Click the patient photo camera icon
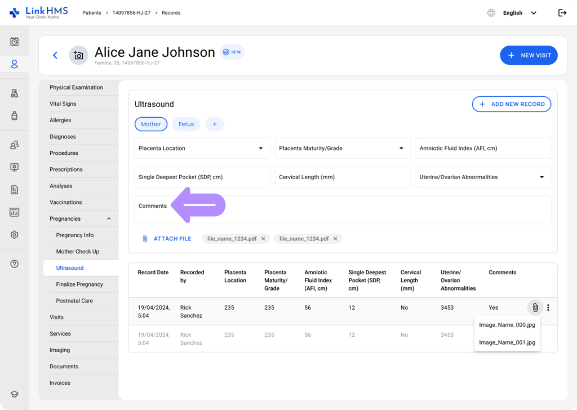The image size is (577, 410). click(x=78, y=55)
